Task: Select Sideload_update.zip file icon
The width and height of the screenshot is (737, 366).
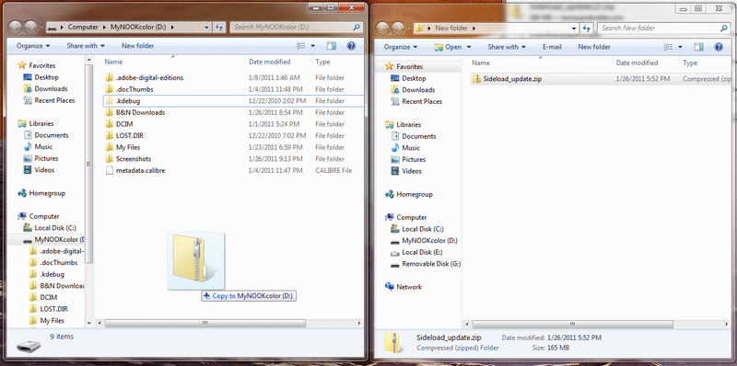Action: click(x=476, y=79)
